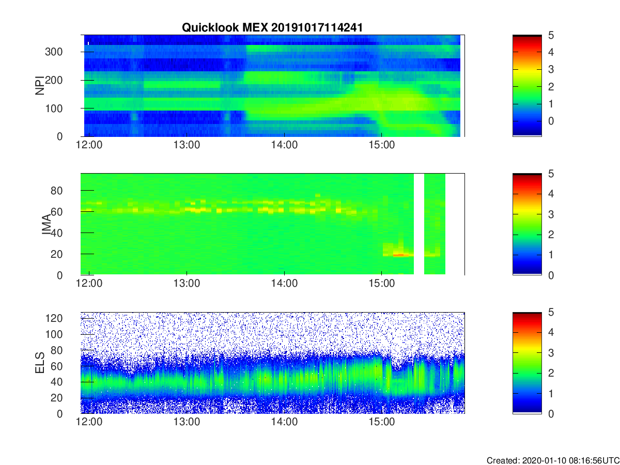The image size is (620, 465).
Task: Click the 12:00 tick label under NPI panel
Action: 89,145
